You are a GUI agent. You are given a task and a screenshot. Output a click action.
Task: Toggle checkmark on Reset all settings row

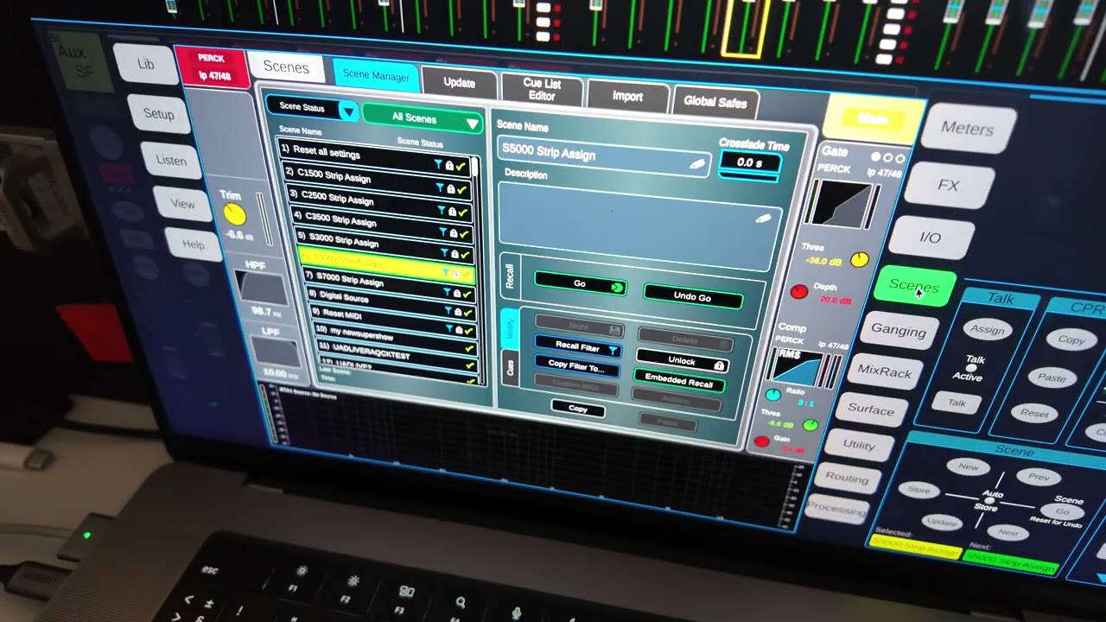(461, 166)
